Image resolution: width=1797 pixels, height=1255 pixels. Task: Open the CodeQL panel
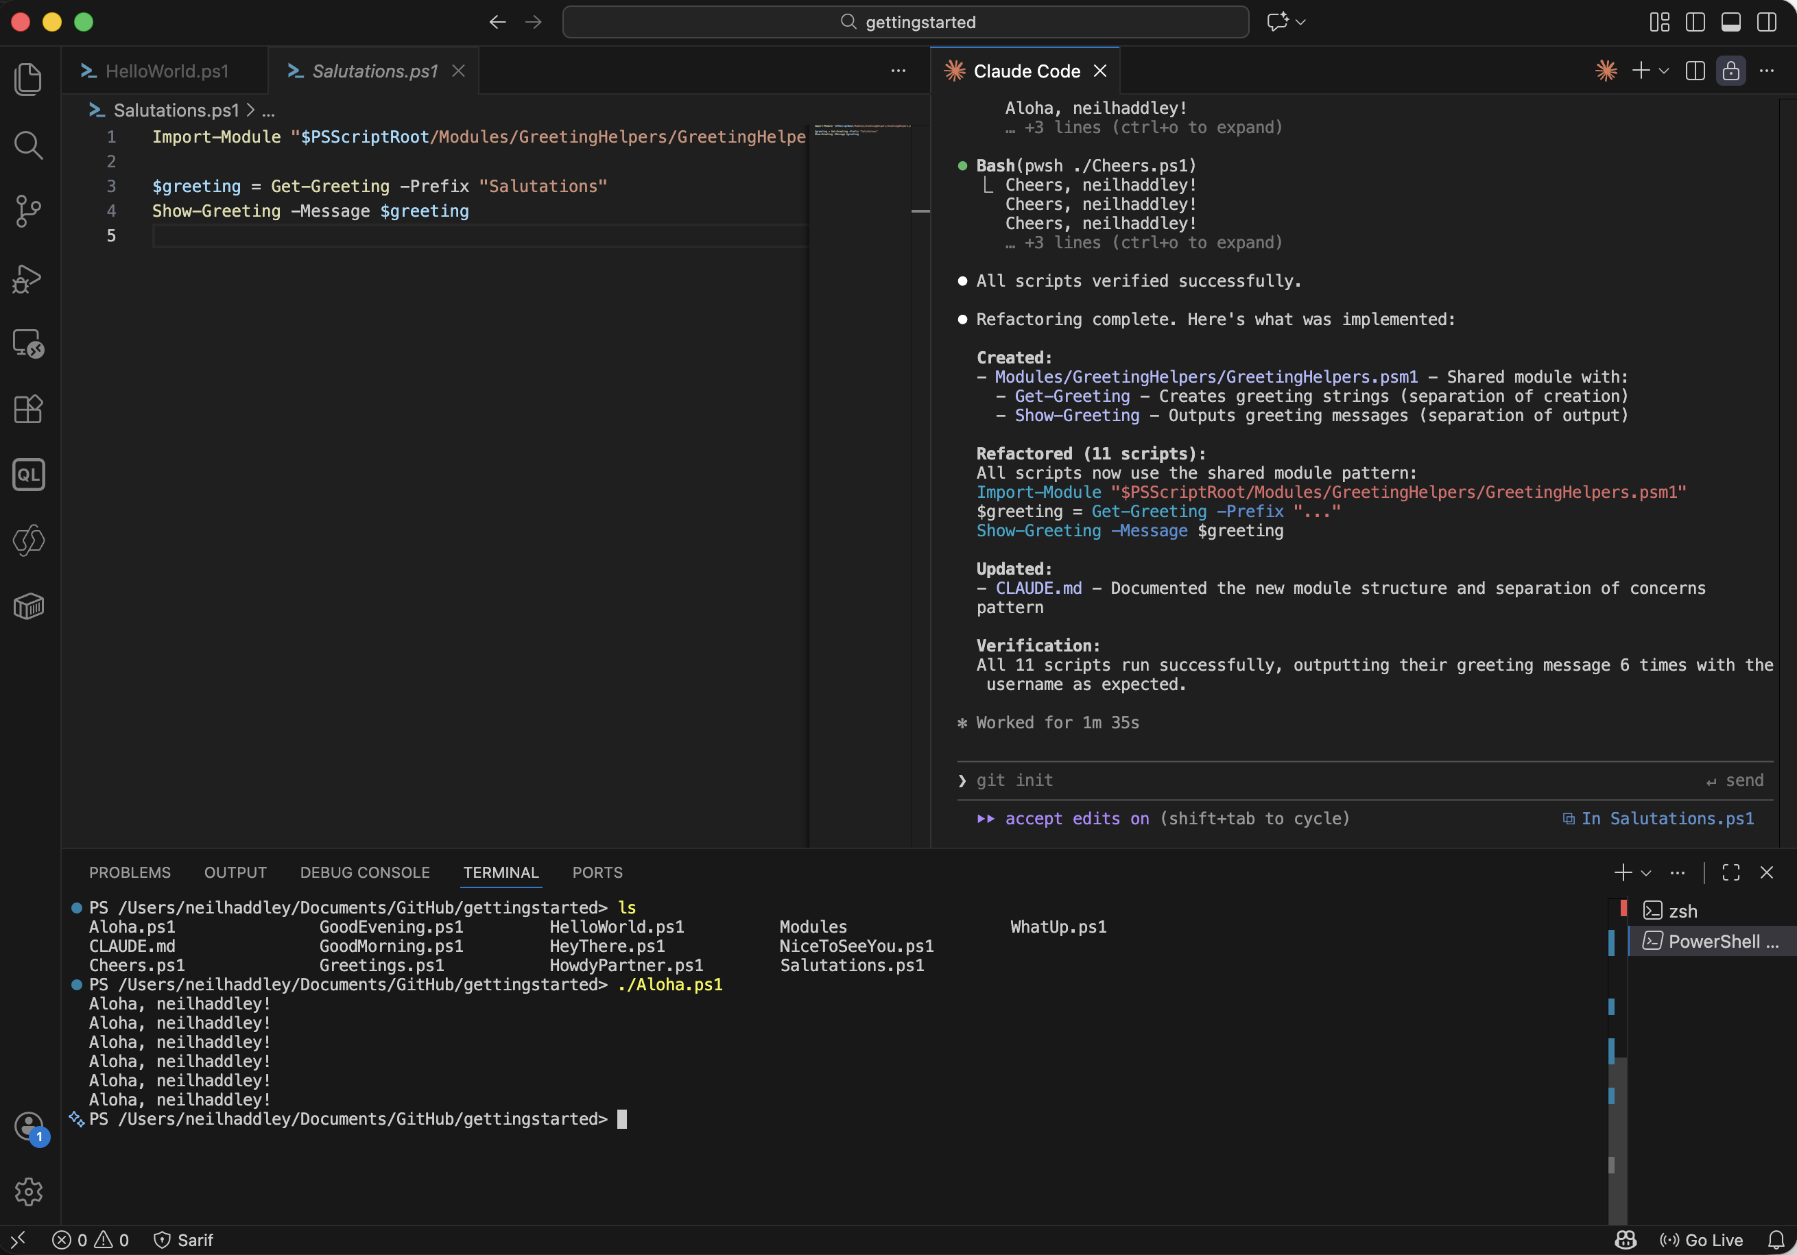pos(28,474)
